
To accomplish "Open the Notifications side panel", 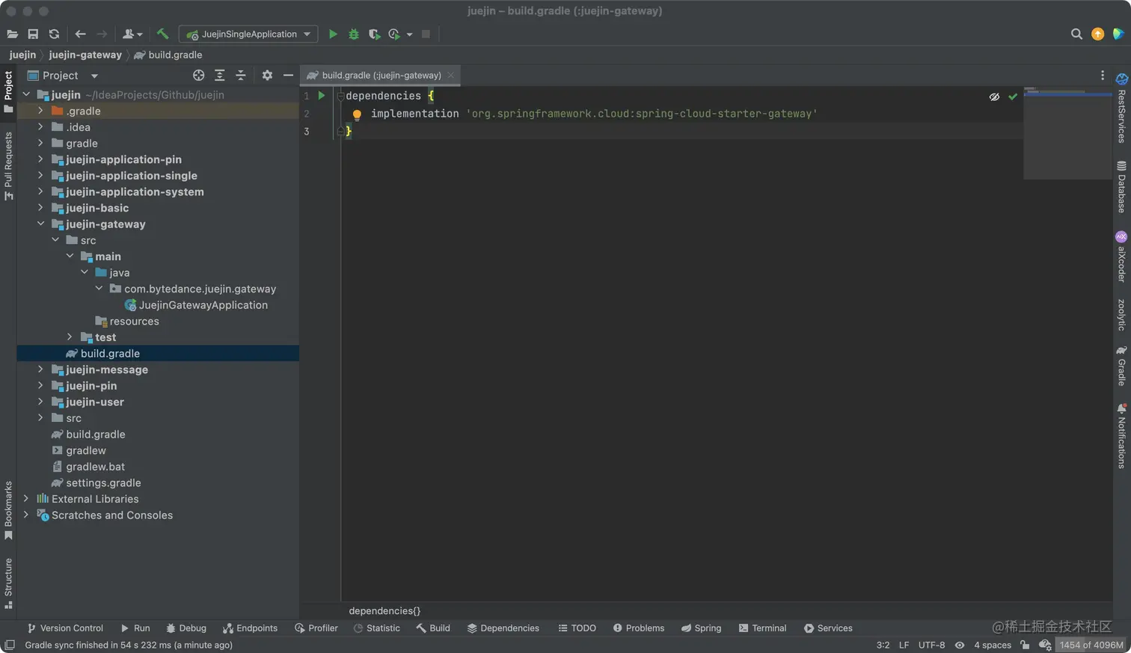I will click(1121, 436).
